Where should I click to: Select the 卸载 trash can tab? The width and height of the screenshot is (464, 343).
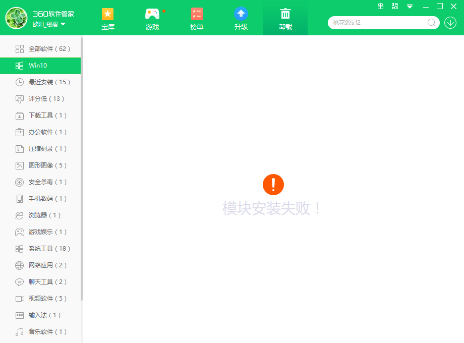pyautogui.click(x=285, y=18)
